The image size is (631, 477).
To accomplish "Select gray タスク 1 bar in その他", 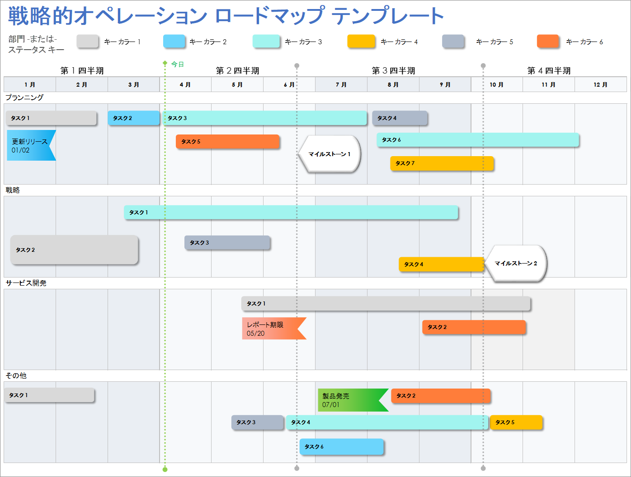I will click(49, 395).
